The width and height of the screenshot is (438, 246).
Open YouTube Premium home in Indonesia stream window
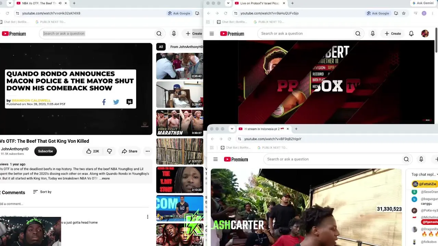point(236,159)
